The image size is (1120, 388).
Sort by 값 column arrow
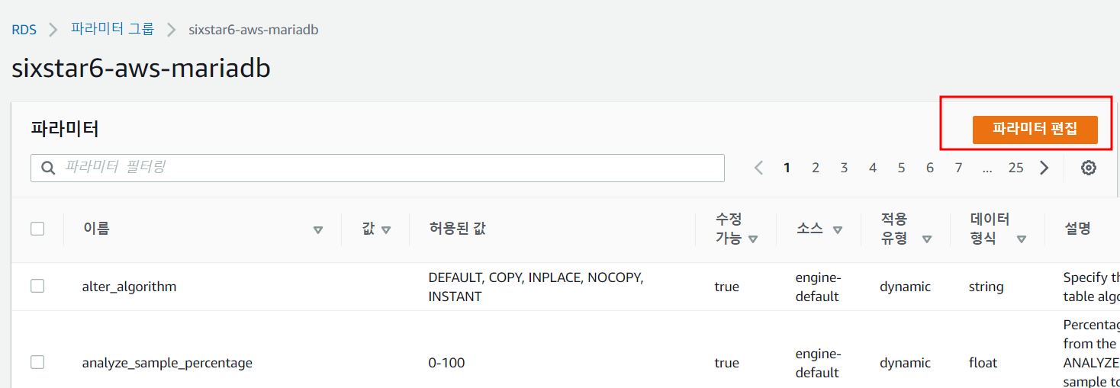[x=386, y=230]
